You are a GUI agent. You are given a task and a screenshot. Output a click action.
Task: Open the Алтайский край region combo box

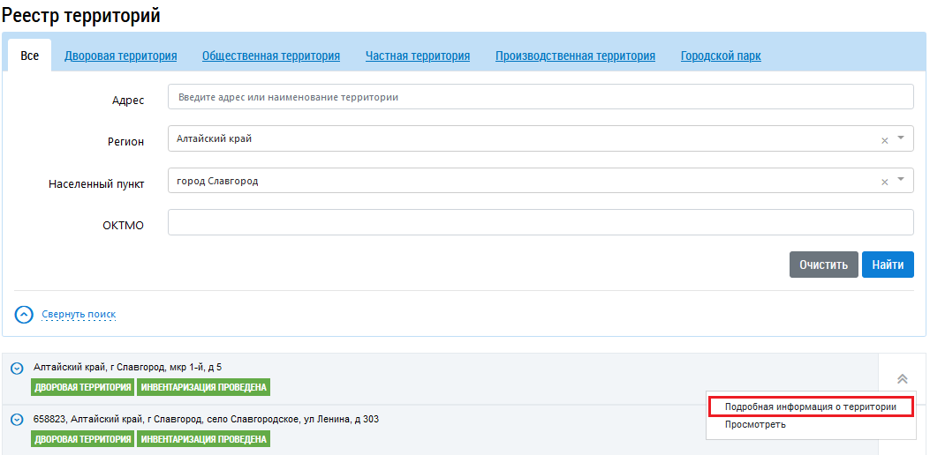[521, 139]
